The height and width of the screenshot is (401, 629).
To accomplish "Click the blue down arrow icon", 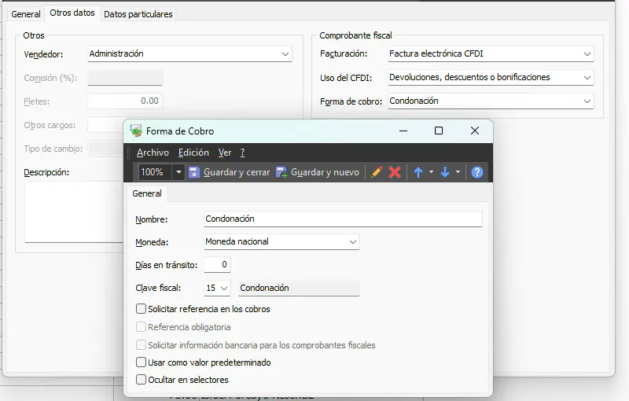I will (445, 172).
